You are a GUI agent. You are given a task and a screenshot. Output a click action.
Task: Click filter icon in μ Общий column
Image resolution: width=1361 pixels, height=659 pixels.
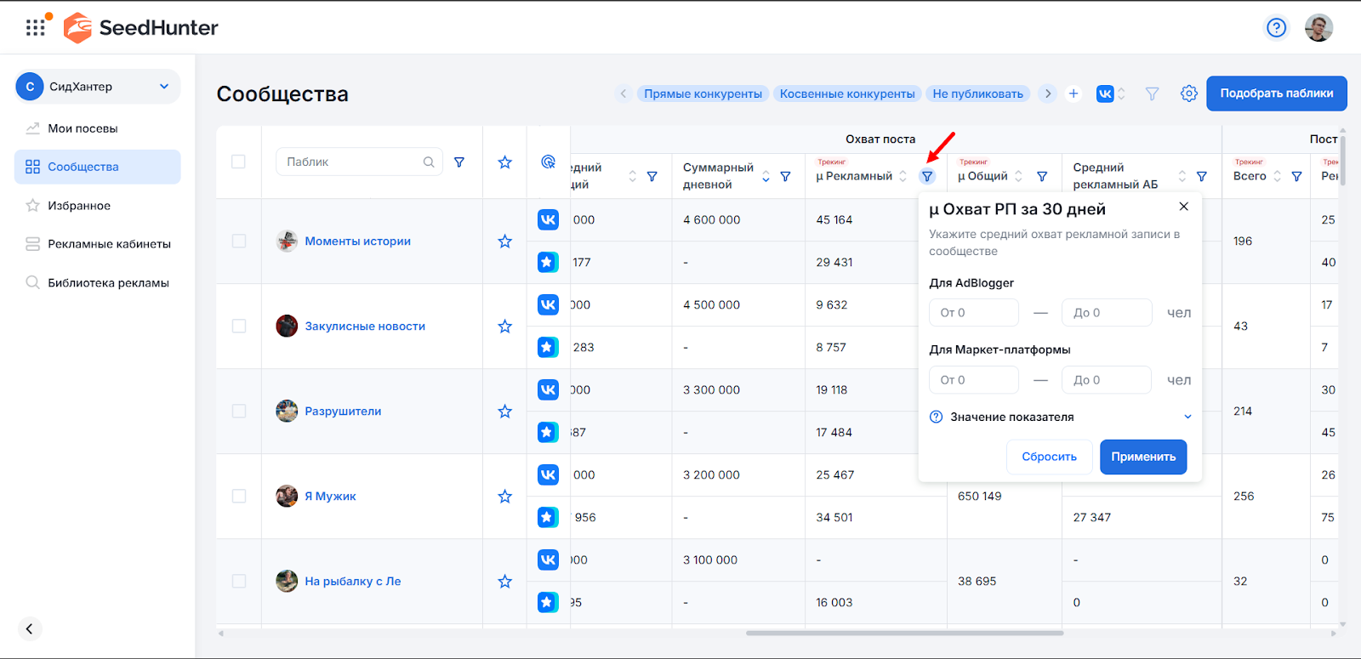click(x=1041, y=177)
